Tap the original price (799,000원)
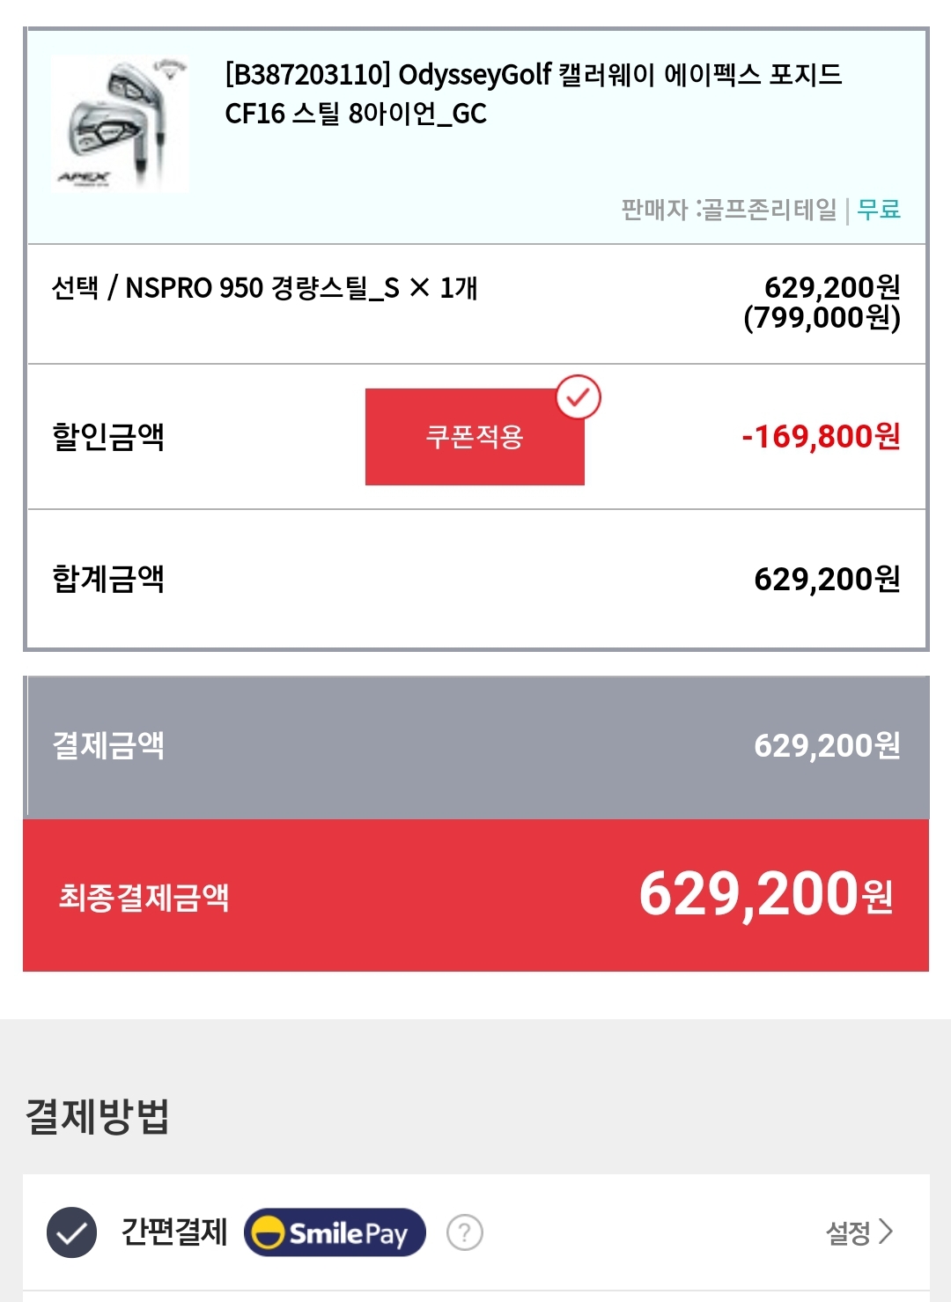951x1302 pixels. 822,318
